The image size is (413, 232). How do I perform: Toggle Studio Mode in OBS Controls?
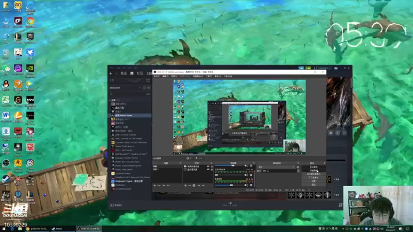point(313,177)
